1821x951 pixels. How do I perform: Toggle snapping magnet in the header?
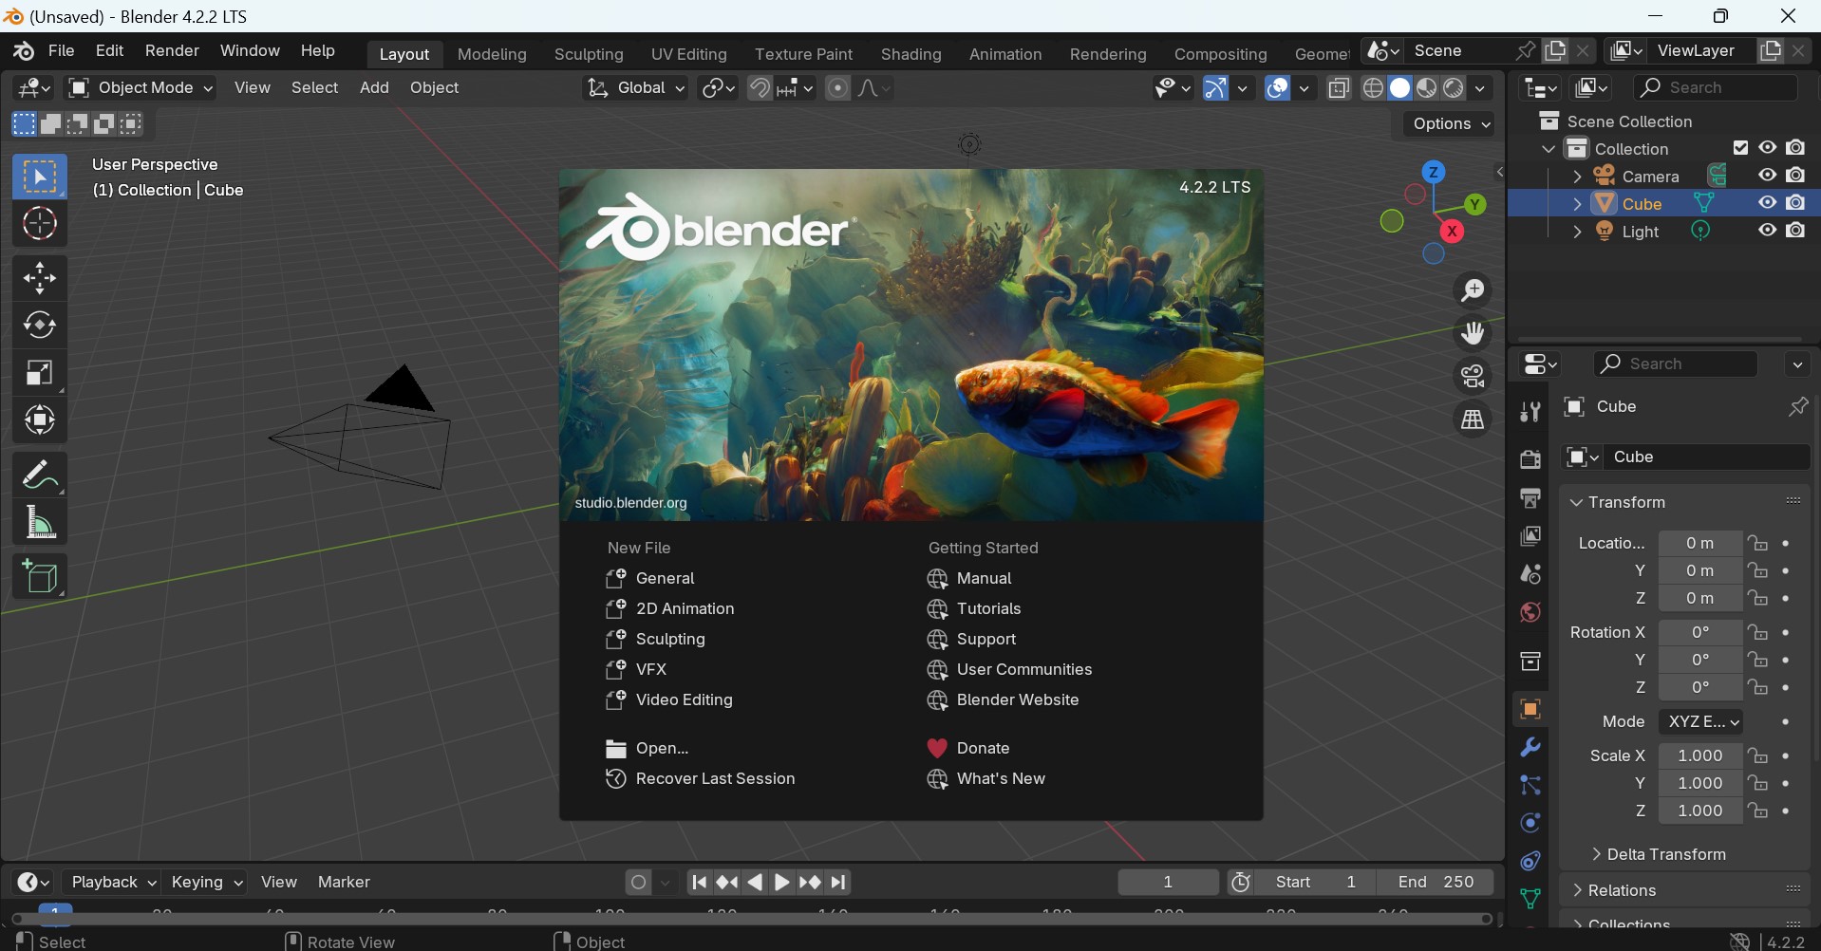pyautogui.click(x=760, y=88)
